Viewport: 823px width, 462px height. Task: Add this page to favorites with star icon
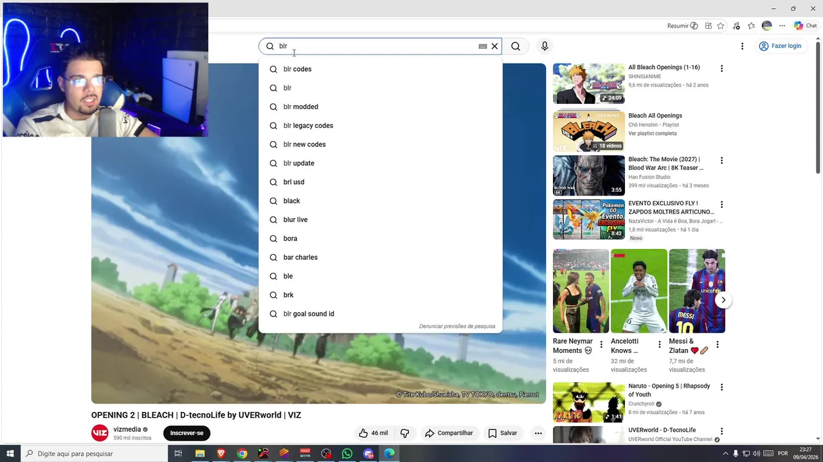pos(721,26)
